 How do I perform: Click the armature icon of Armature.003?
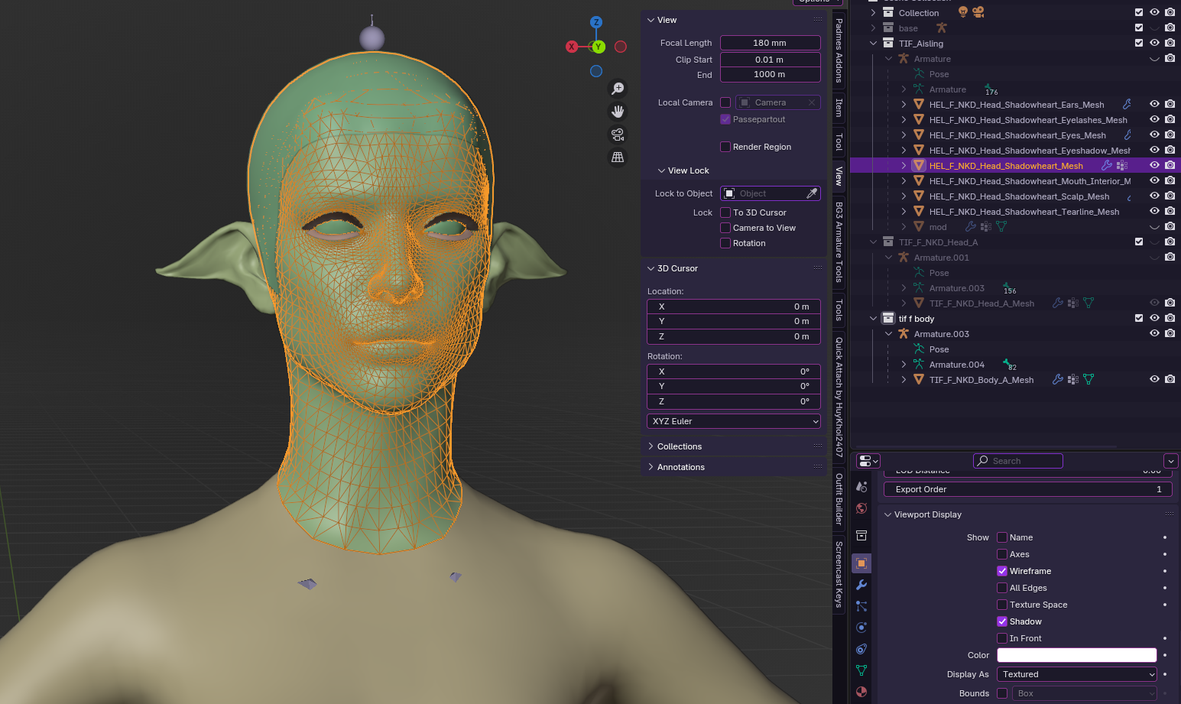pyautogui.click(x=904, y=334)
